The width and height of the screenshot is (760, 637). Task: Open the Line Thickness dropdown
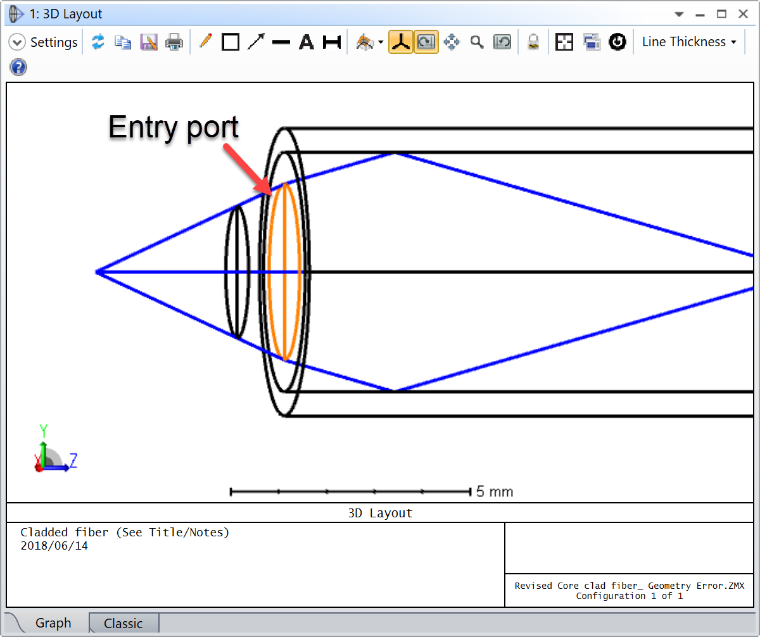[689, 42]
